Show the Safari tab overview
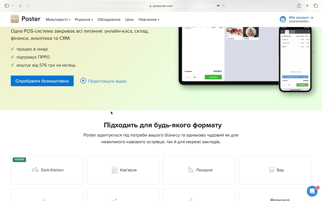 (x=316, y=6)
